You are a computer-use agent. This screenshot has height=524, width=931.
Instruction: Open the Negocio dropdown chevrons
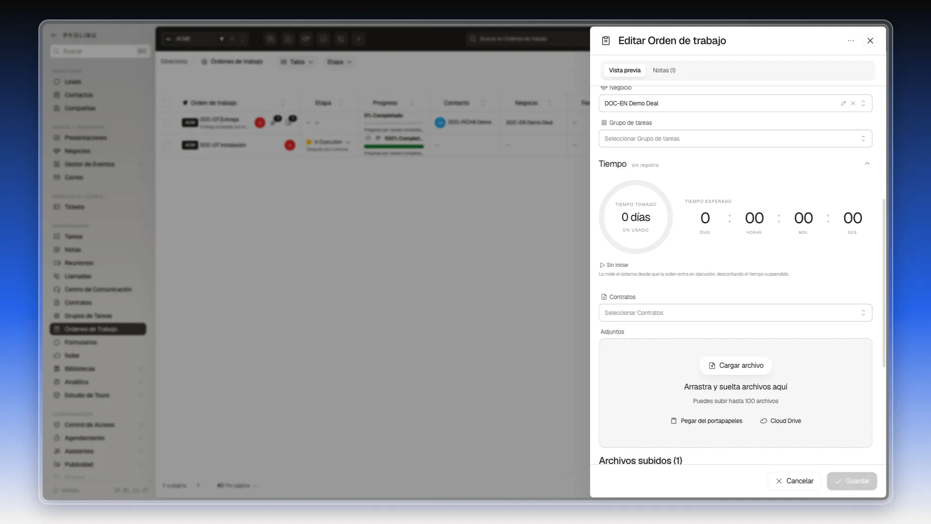coord(863,103)
